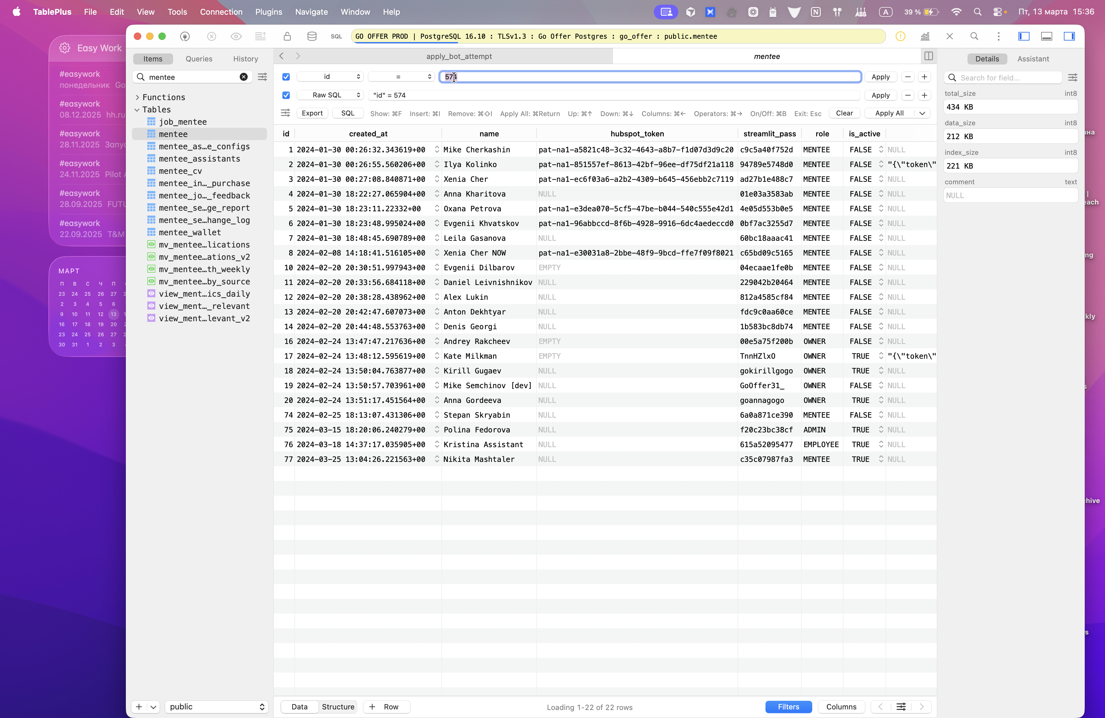Open the SQL query editor icon
This screenshot has height=718, width=1105.
click(x=336, y=36)
